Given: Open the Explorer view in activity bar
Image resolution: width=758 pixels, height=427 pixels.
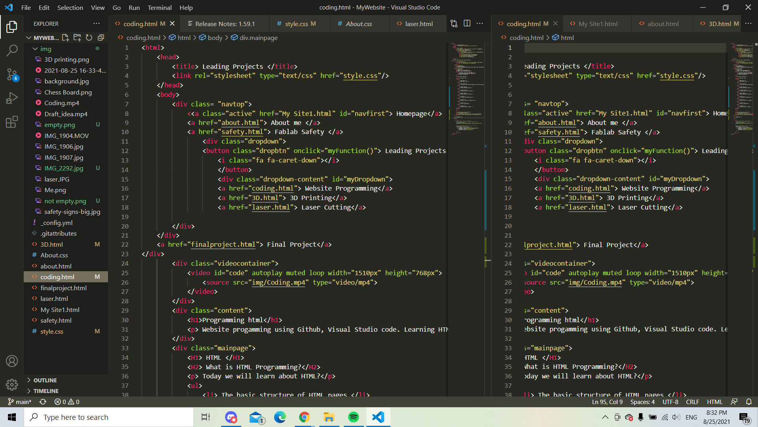Looking at the screenshot, I should [x=12, y=27].
